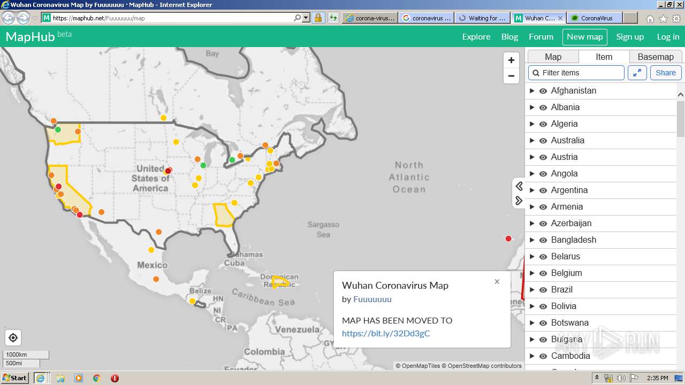685x385 pixels.
Task: Open the IE home icon
Action: click(650, 19)
